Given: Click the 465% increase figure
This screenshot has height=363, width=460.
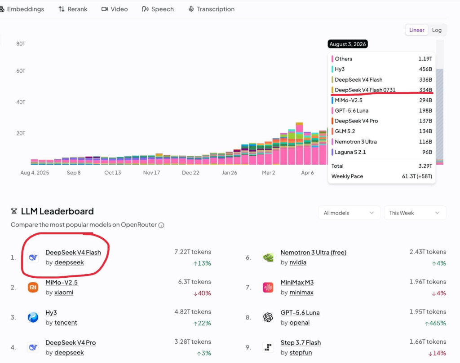Looking at the screenshot, I should point(435,323).
